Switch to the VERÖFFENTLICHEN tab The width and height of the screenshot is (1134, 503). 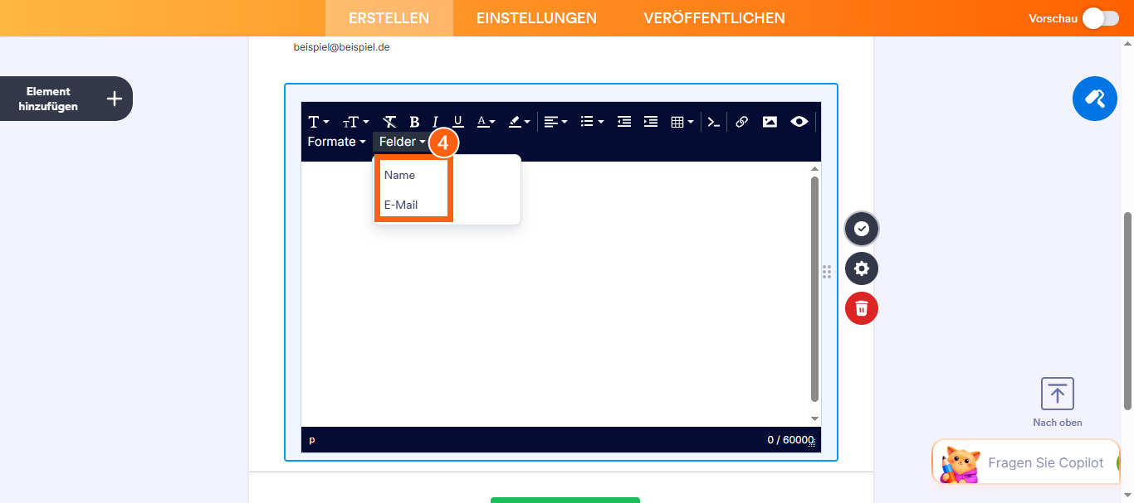point(714,18)
